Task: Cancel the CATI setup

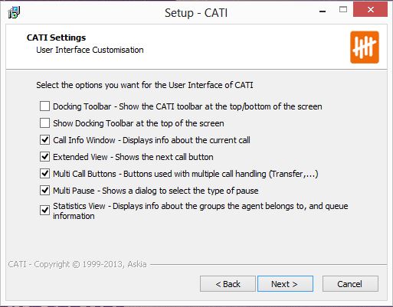Action: coord(350,284)
